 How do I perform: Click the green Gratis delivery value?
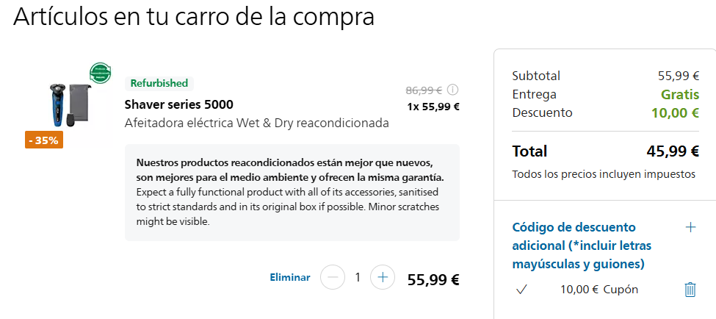coord(680,94)
